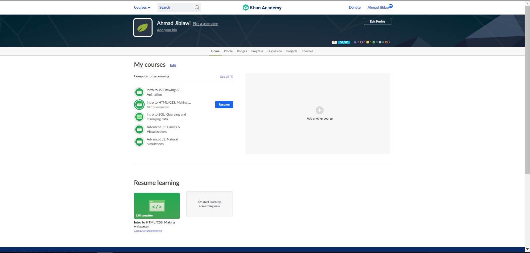Click the yellow sun badge icon
530x253 pixels.
pos(367,42)
